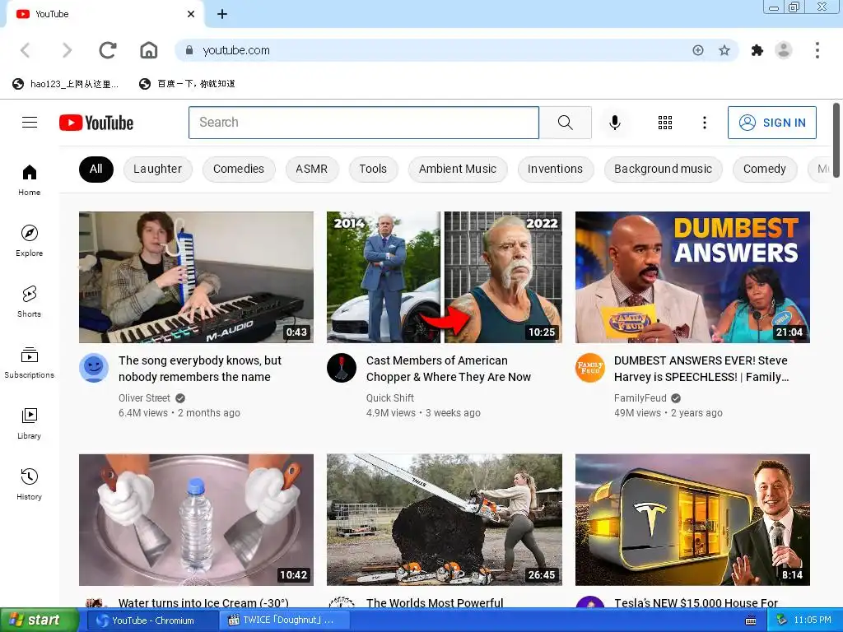Open Subscriptions in sidebar
Viewport: 843px width, 632px height.
pos(29,363)
